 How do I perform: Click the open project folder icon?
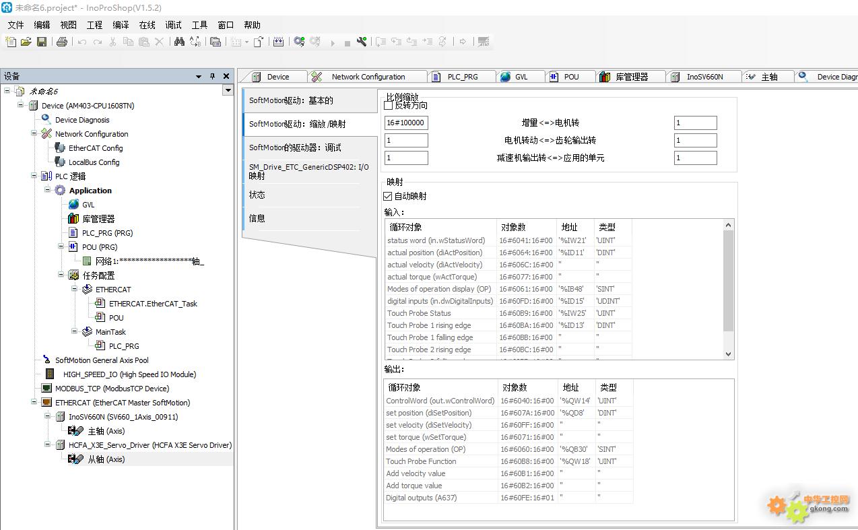tap(26, 42)
